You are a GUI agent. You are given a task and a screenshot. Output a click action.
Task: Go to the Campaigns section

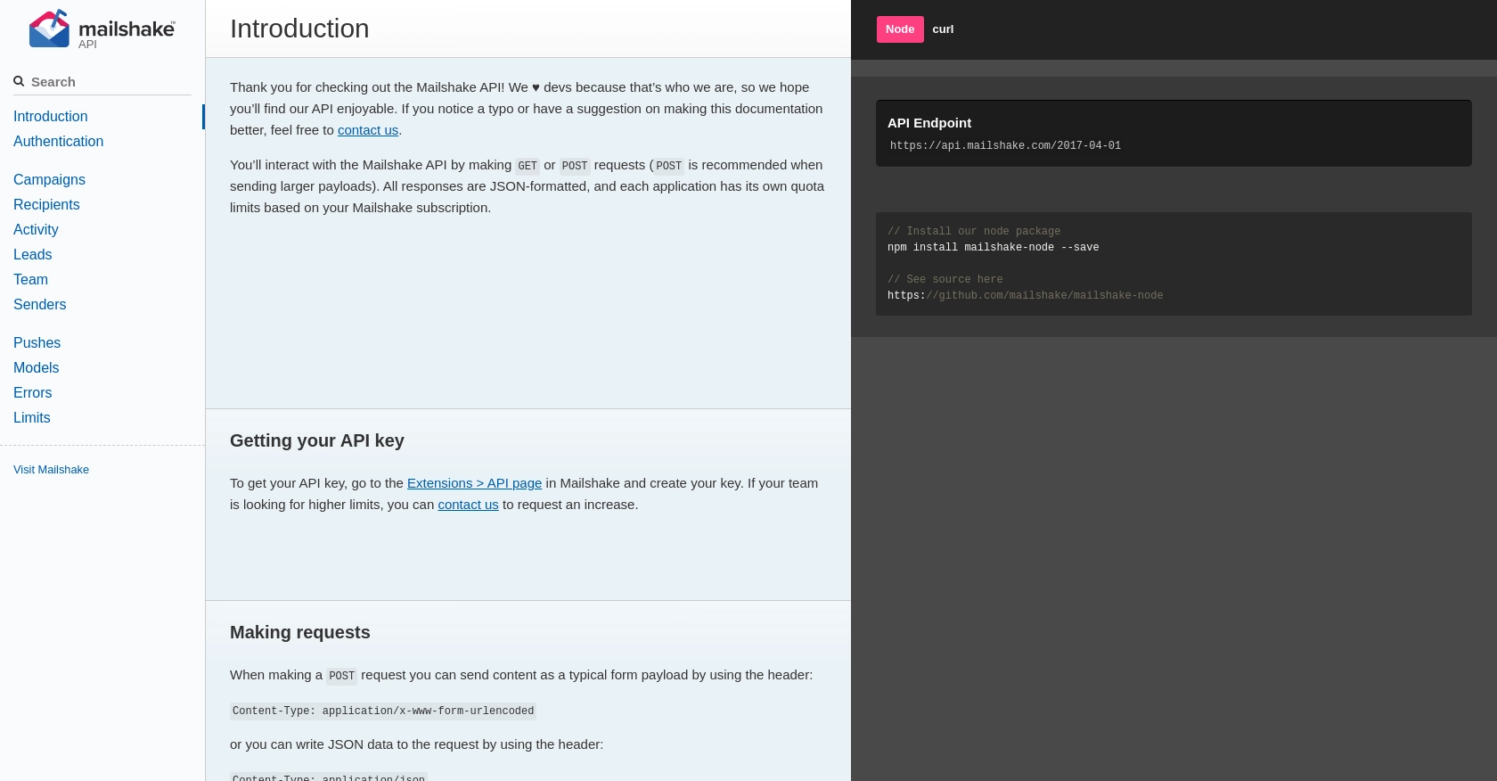tap(50, 180)
